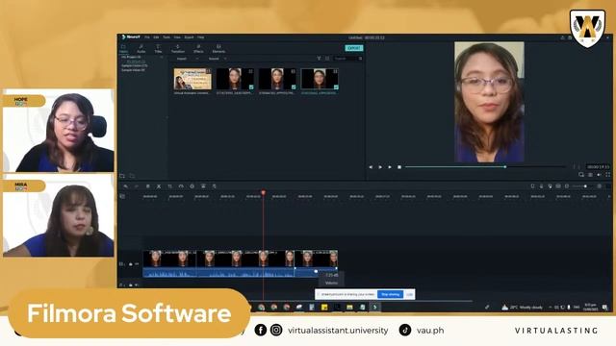Click the snapshot icon under preview

(590, 175)
